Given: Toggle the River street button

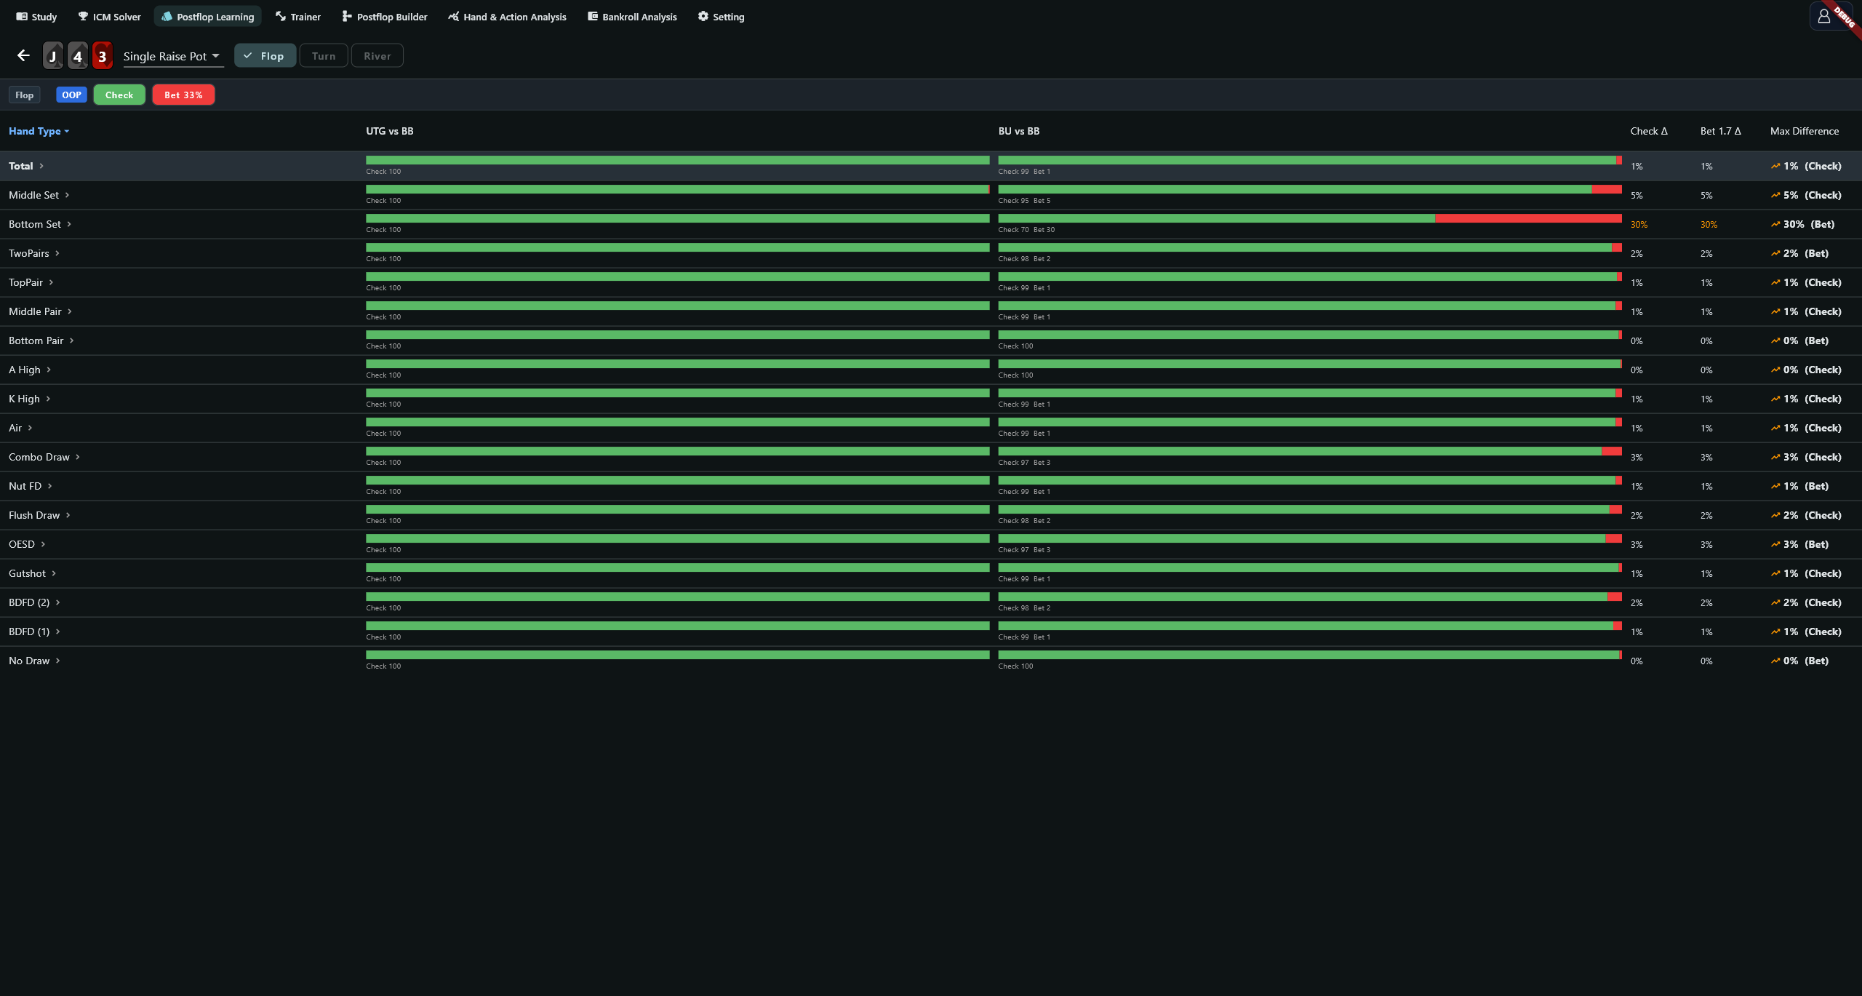Looking at the screenshot, I should pos(377,55).
